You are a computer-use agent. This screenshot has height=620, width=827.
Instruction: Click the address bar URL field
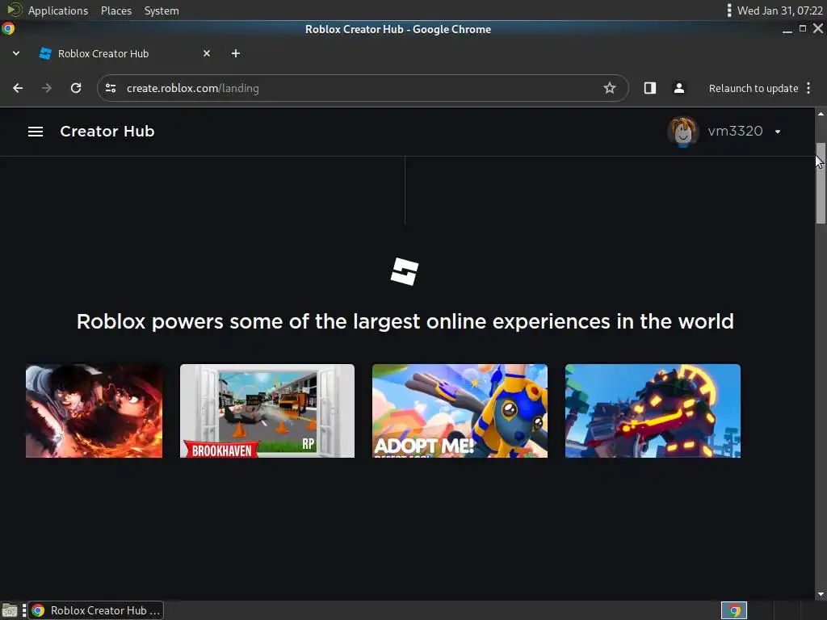coord(363,88)
